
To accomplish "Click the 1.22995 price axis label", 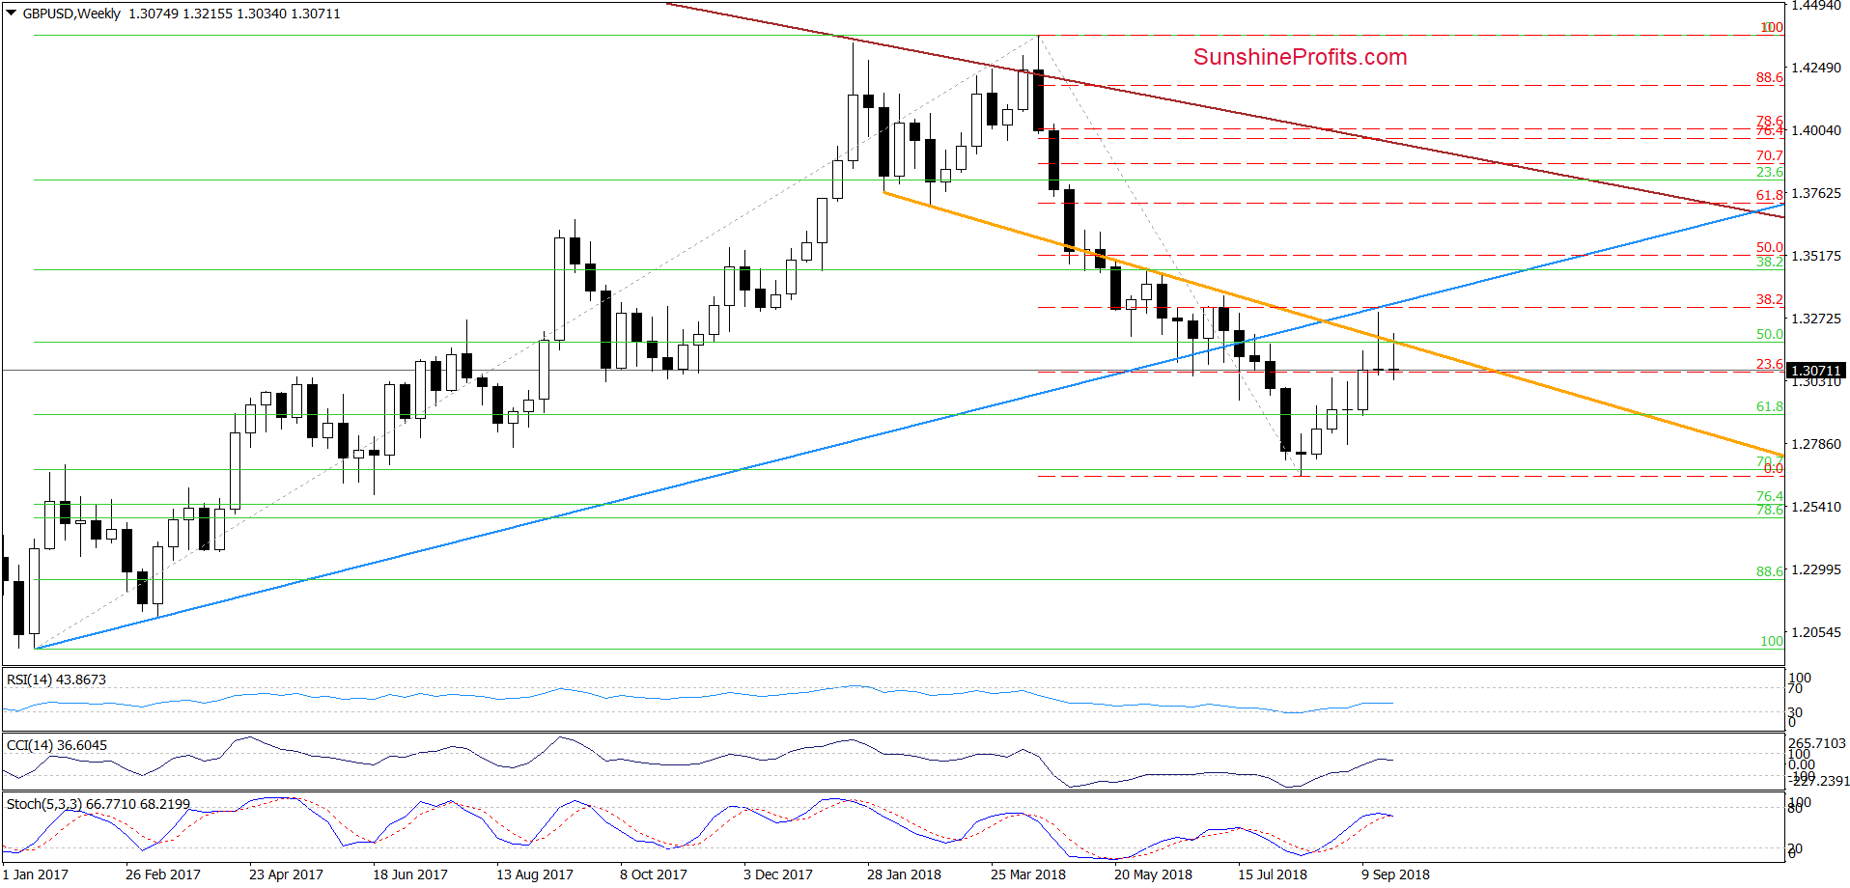I will 1815,569.
